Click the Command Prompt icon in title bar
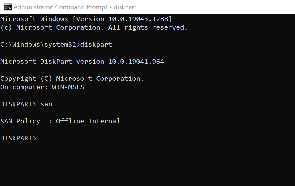Screen dimensions: 295x186 [x=8, y=7]
